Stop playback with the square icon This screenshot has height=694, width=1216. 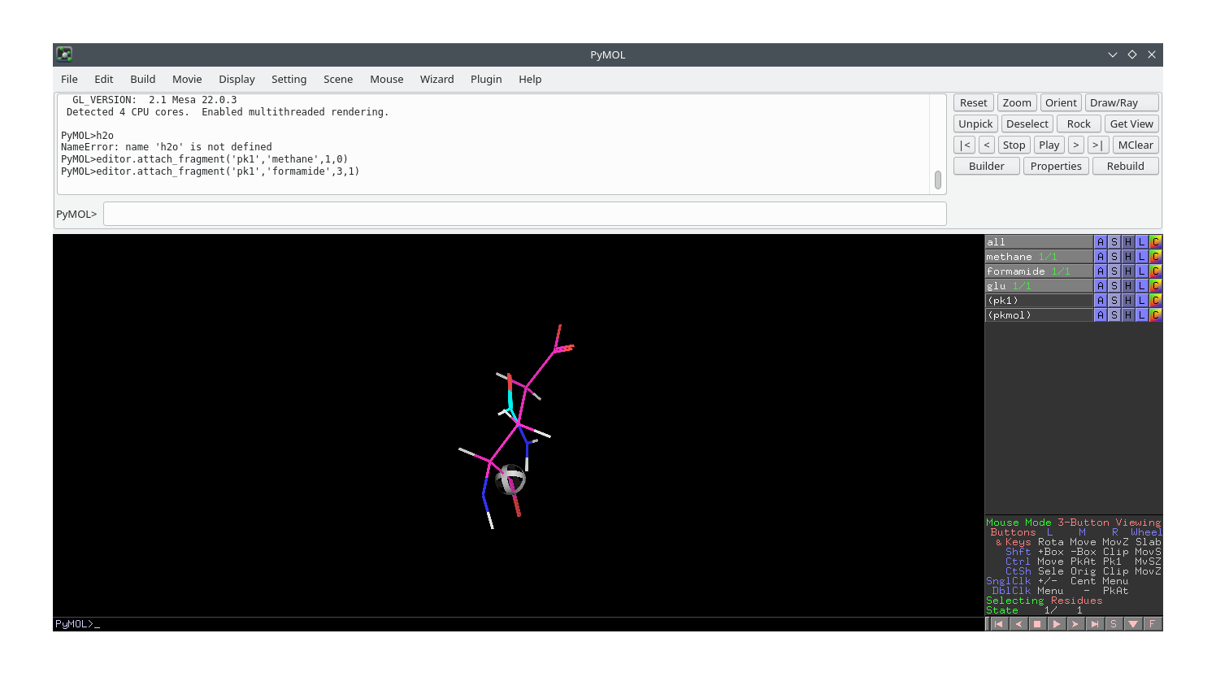tap(1037, 624)
